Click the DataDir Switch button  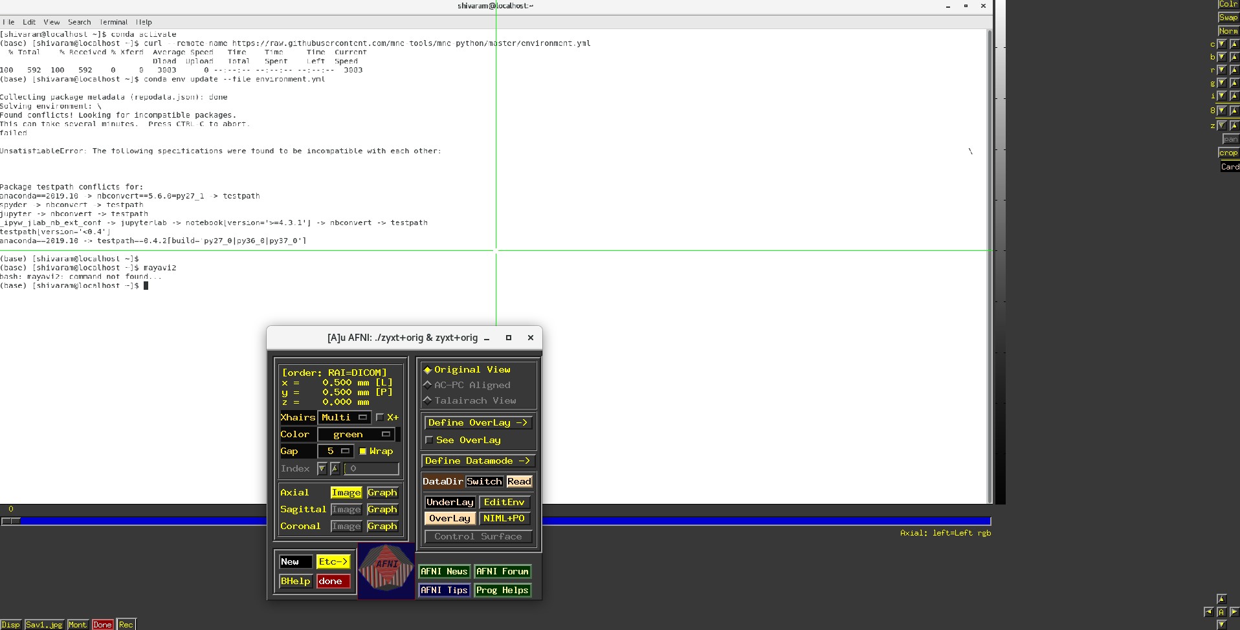point(484,481)
